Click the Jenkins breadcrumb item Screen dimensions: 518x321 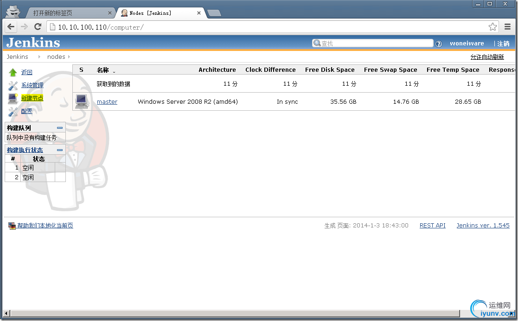pos(18,57)
